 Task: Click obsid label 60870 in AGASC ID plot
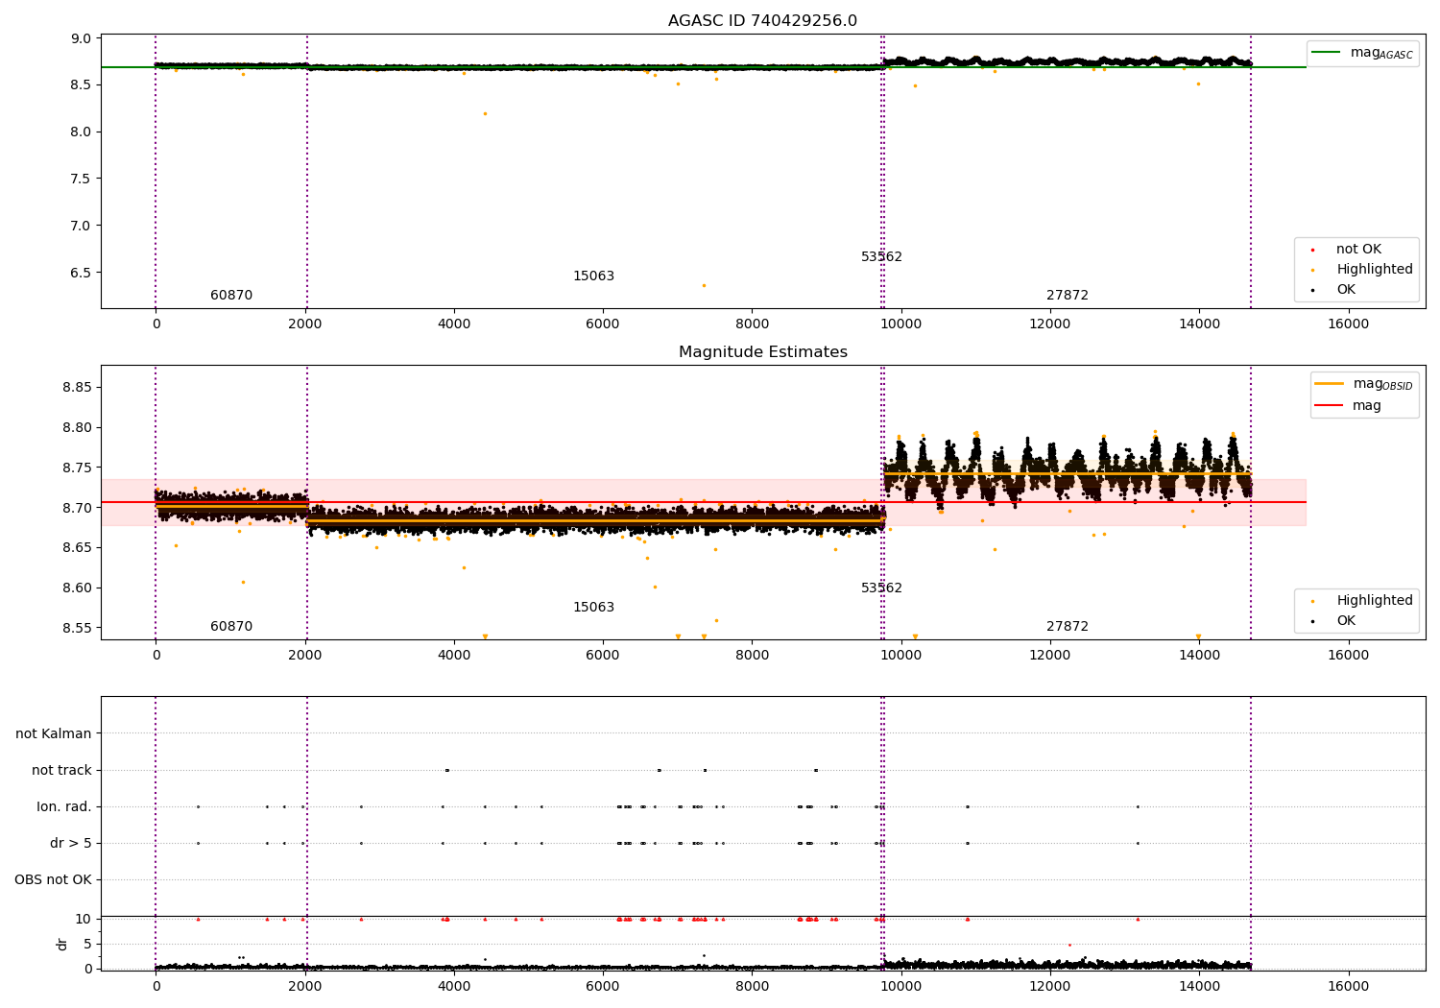231,296
